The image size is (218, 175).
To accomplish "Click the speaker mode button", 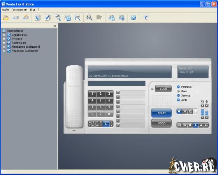I will point(185,111).
